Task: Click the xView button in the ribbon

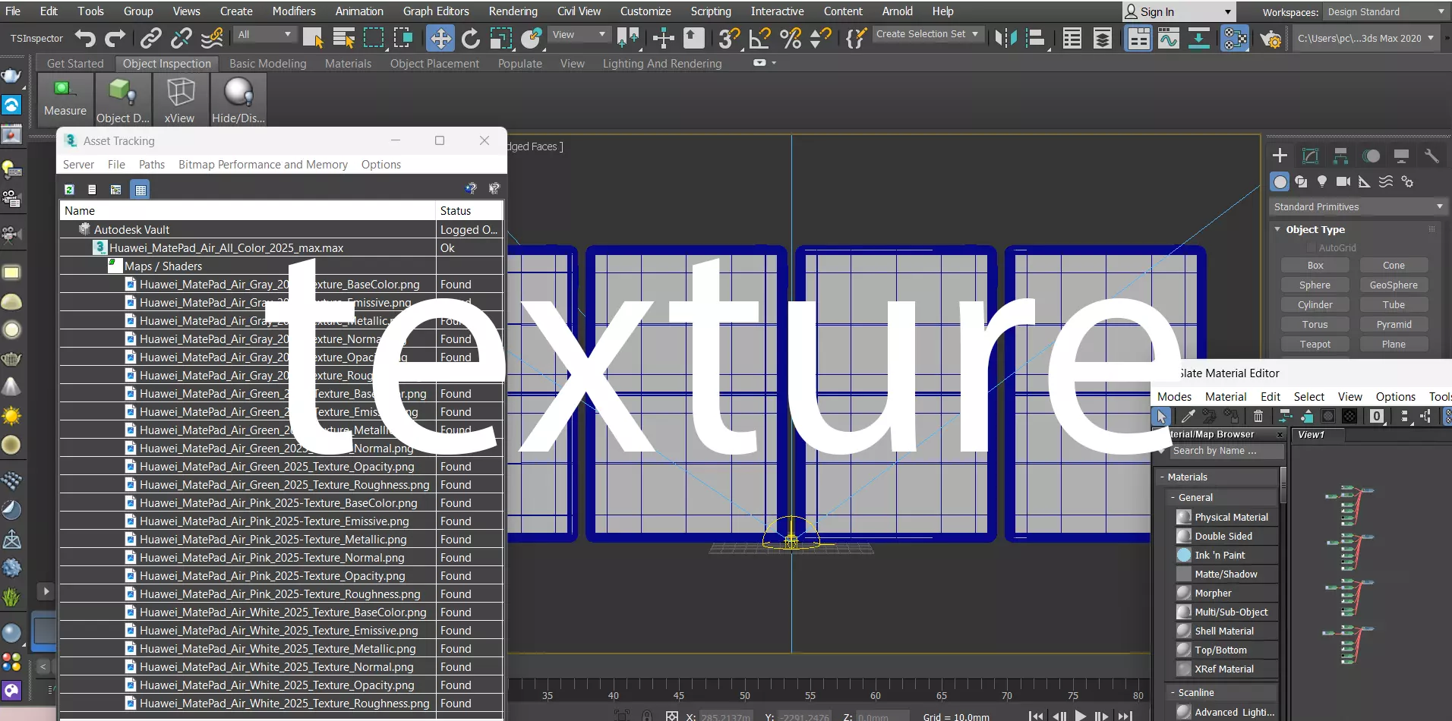Action: click(x=180, y=99)
